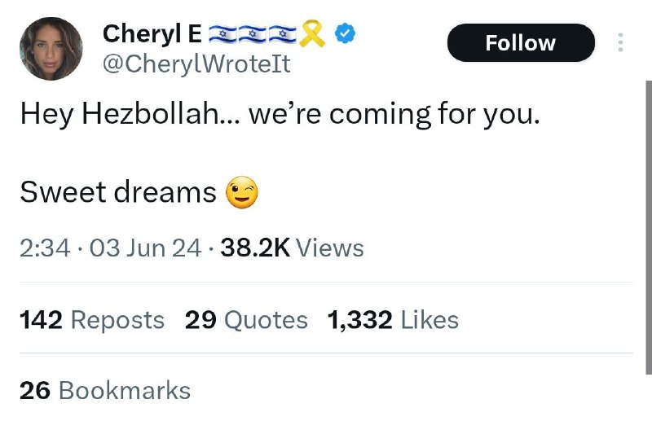The width and height of the screenshot is (652, 421).
Task: Click the winking face emoji
Action: pos(240,193)
